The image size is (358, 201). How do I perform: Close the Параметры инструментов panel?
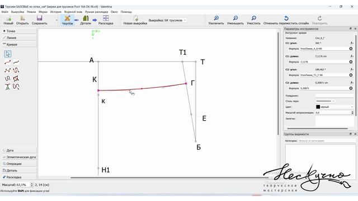355,28
